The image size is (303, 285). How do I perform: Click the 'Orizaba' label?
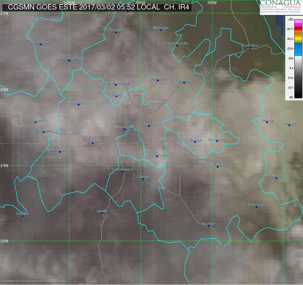(x=276, y=176)
